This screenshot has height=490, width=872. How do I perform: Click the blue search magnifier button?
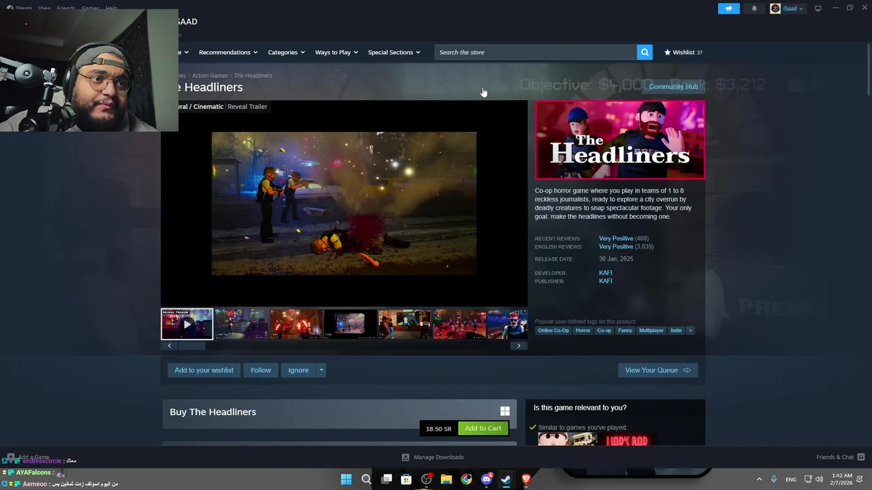644,52
